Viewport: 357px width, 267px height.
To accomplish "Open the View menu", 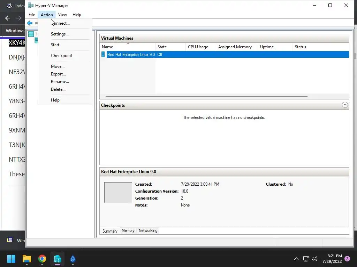I will 62,15.
